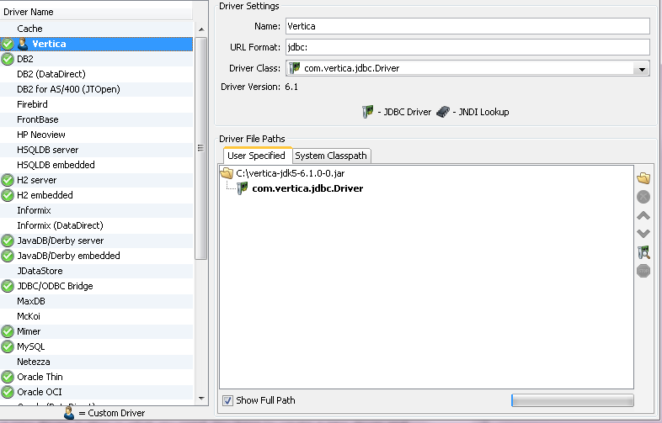Move the file path down with arrow icon
662x423 pixels.
coord(643,233)
